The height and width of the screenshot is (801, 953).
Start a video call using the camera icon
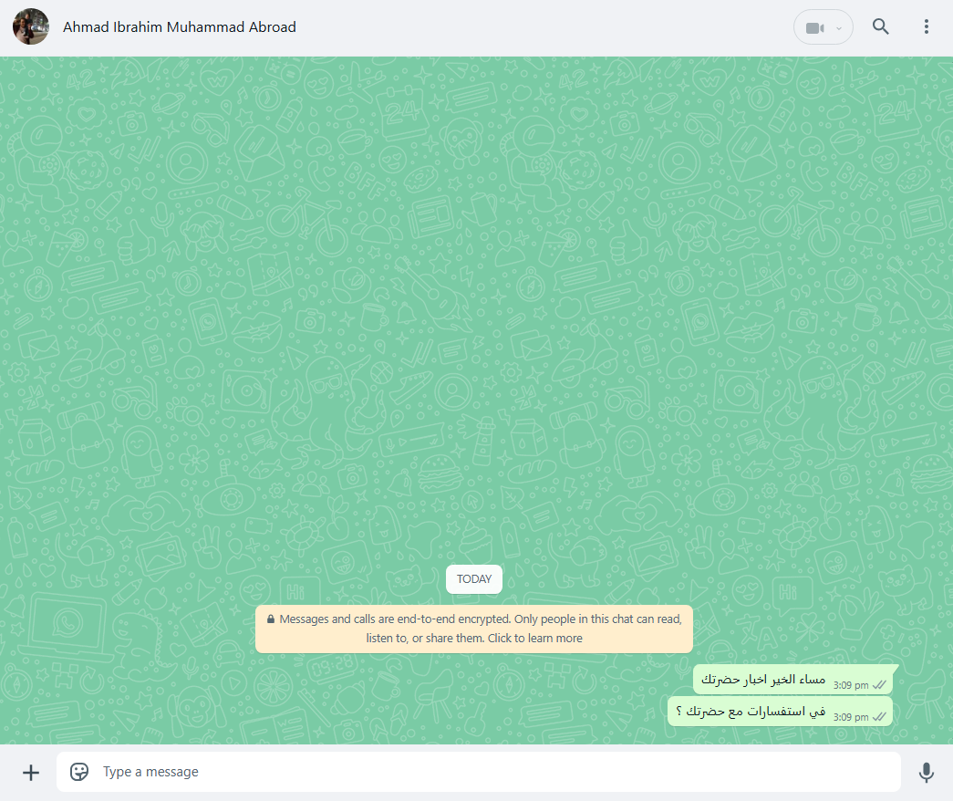(x=813, y=28)
